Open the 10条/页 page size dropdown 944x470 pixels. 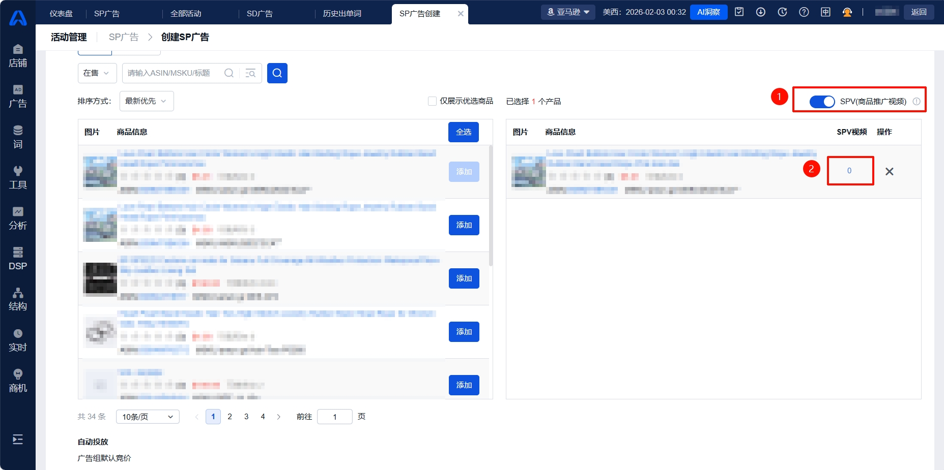tap(148, 417)
